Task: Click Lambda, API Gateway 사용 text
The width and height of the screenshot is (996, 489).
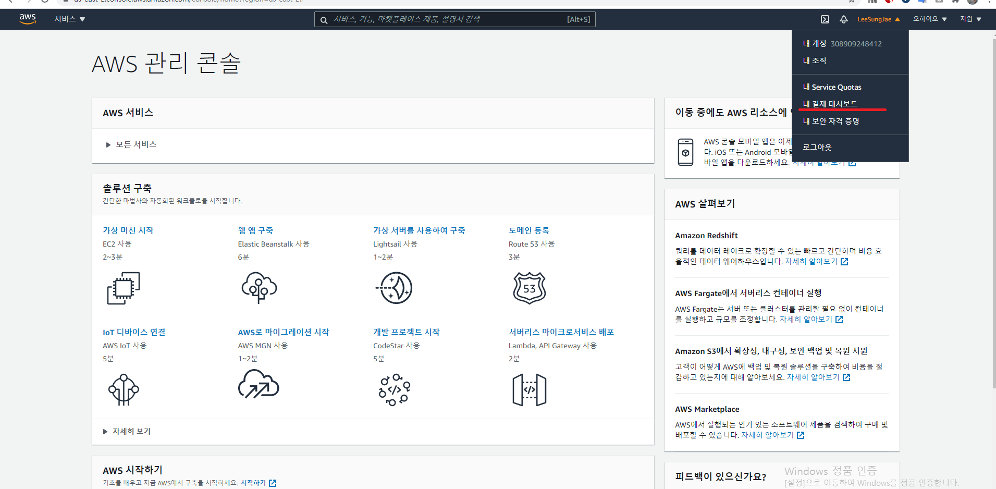Action: 553,346
